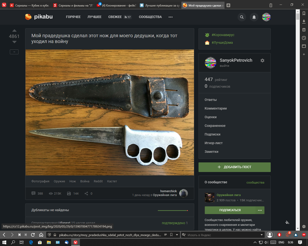This screenshot has height=246, width=308.
Task: Open History panel clock icon
Action: click(304, 38)
